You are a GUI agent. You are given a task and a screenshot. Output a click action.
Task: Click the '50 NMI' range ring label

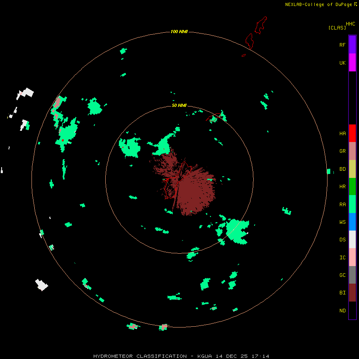pyautogui.click(x=179, y=105)
